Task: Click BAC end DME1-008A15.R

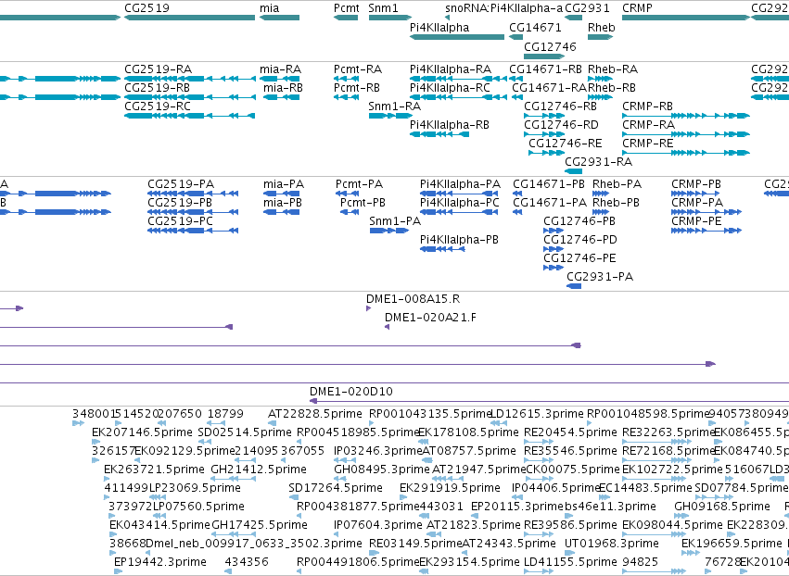Action: [368, 308]
